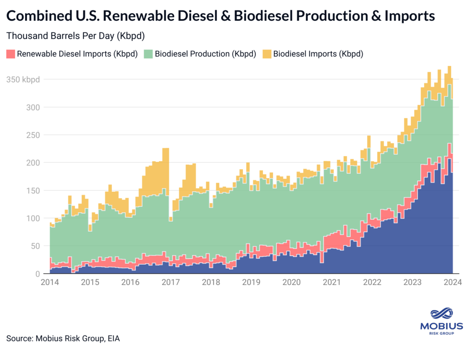Click the '2014' x-axis label
Screen dimensions: 470x350
50,282
